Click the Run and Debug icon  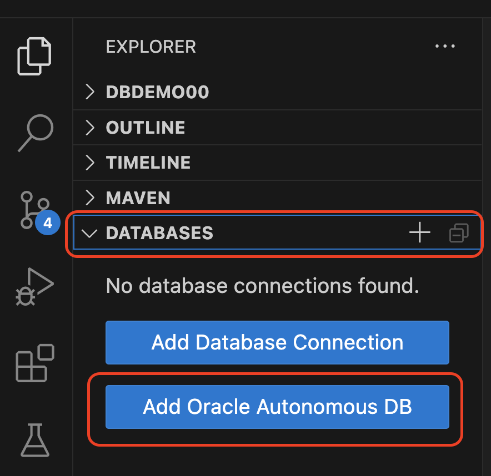point(34,286)
